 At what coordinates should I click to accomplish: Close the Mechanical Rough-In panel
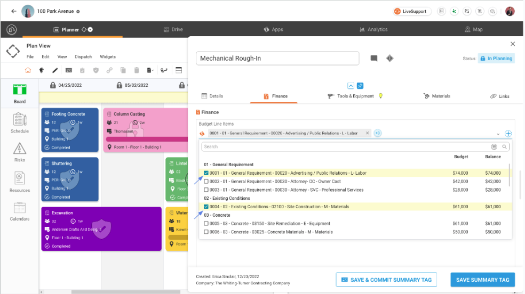click(513, 44)
